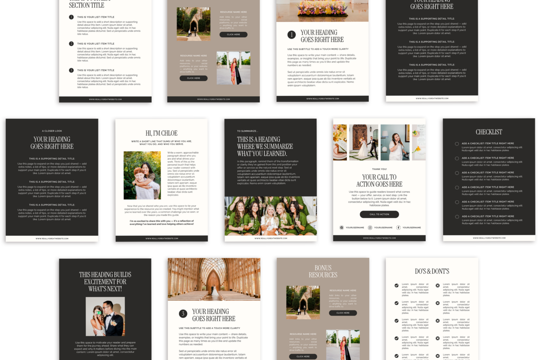Open website link under Hi, I'm Chloe page
541x360 pixels.
161,238
